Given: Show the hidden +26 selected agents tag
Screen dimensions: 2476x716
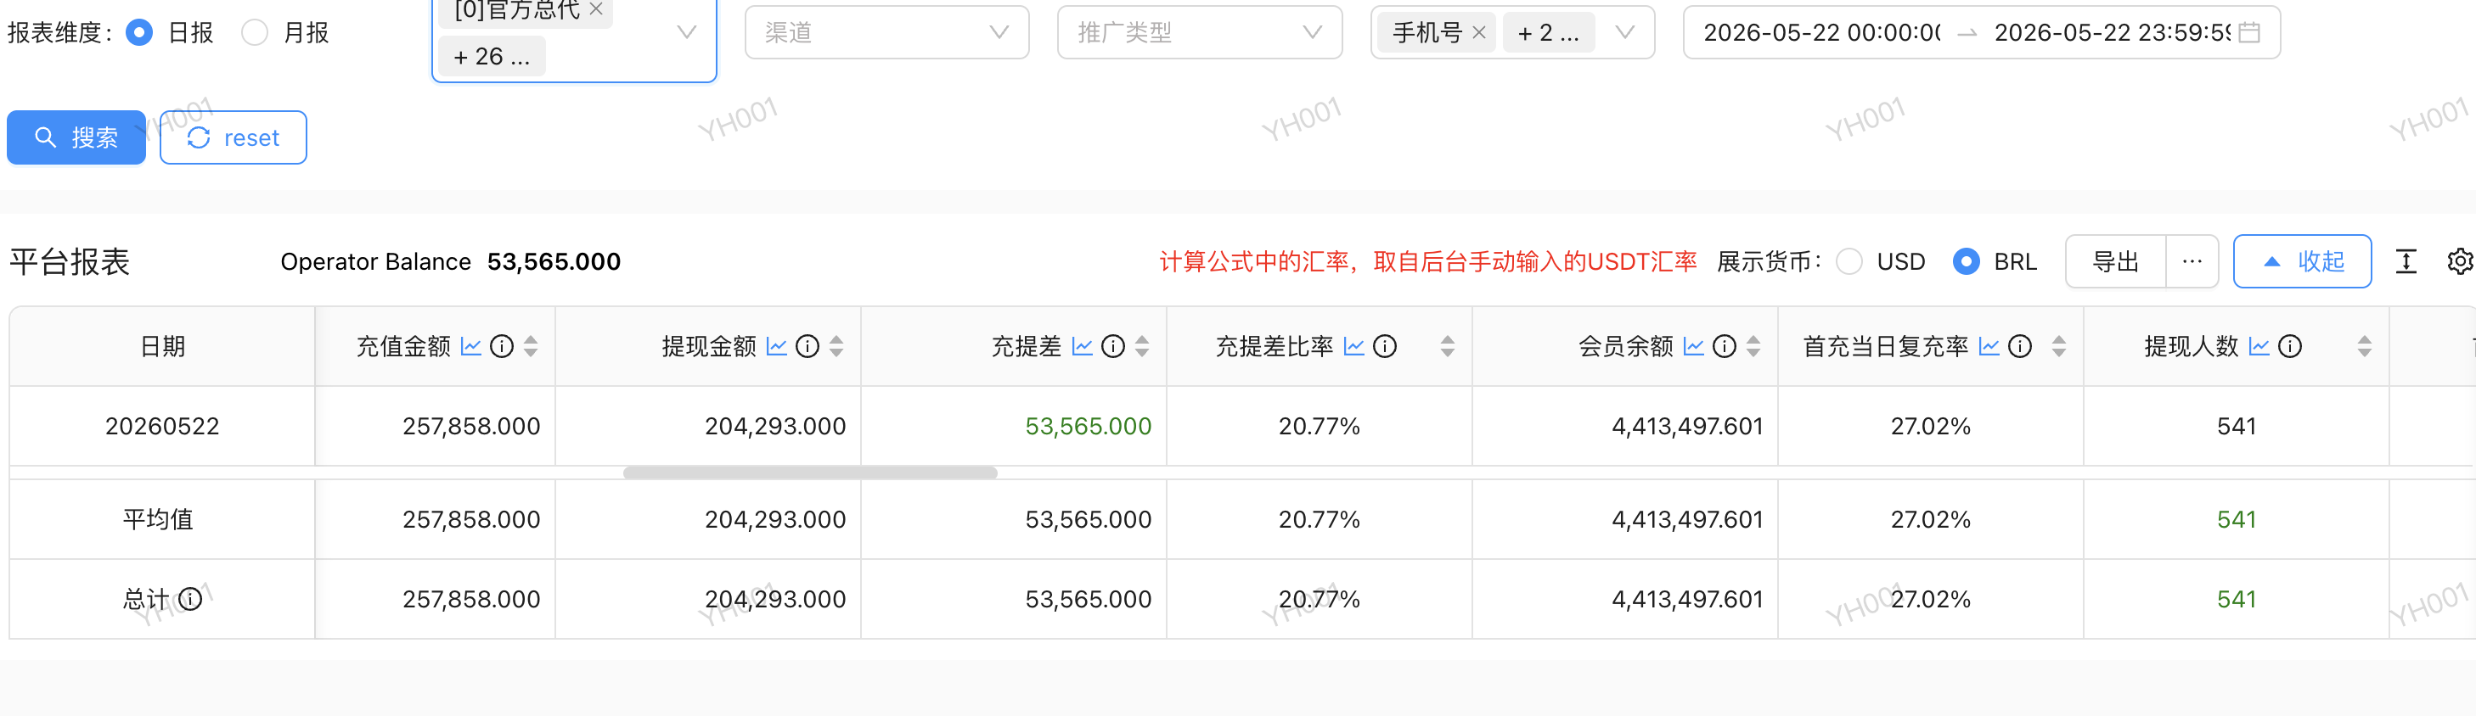Looking at the screenshot, I should click(x=491, y=57).
